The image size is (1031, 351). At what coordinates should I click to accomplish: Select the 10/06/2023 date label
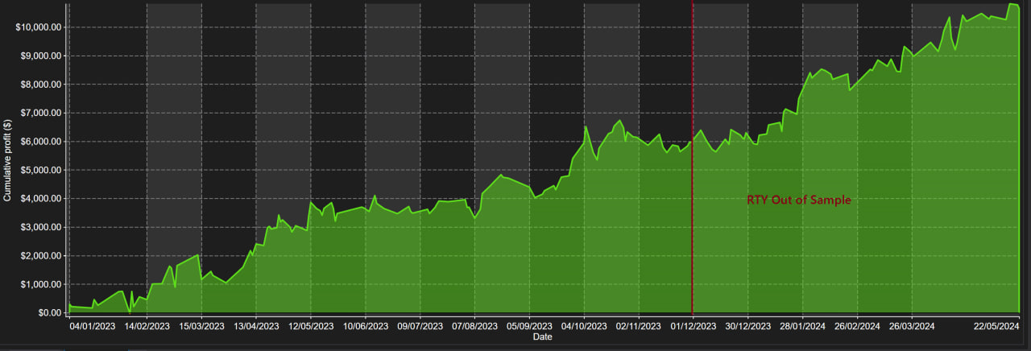pos(366,327)
